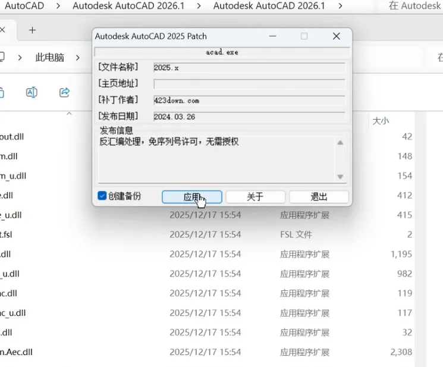Select the t.fsl file row

click(6, 234)
